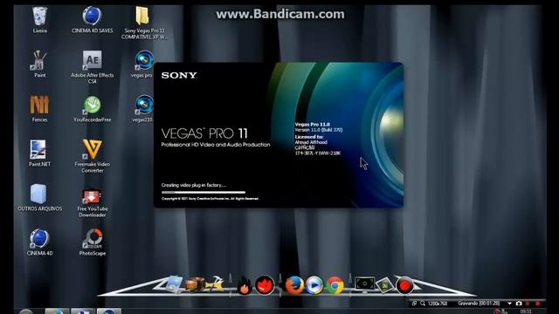Open the Fences desktop shortcut
The width and height of the screenshot is (559, 314).
39,108
